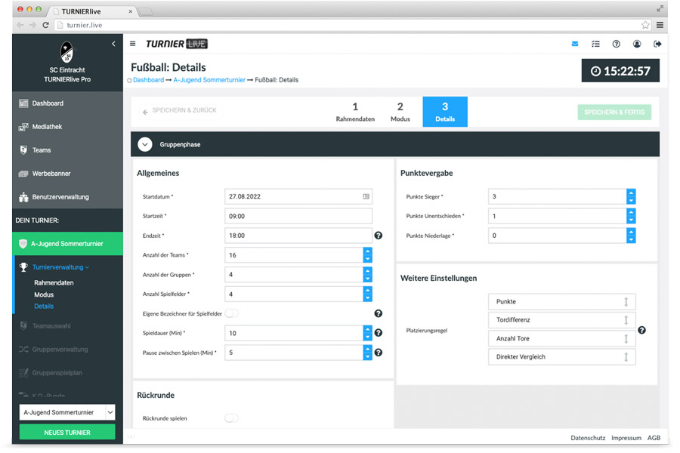Image resolution: width=680 pixels, height=453 pixels.
Task: Click help icon beside Platzierungsregel list
Action: pos(641,330)
